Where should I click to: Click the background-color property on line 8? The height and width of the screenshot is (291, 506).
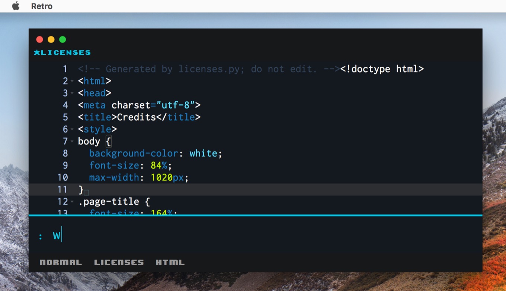point(134,153)
